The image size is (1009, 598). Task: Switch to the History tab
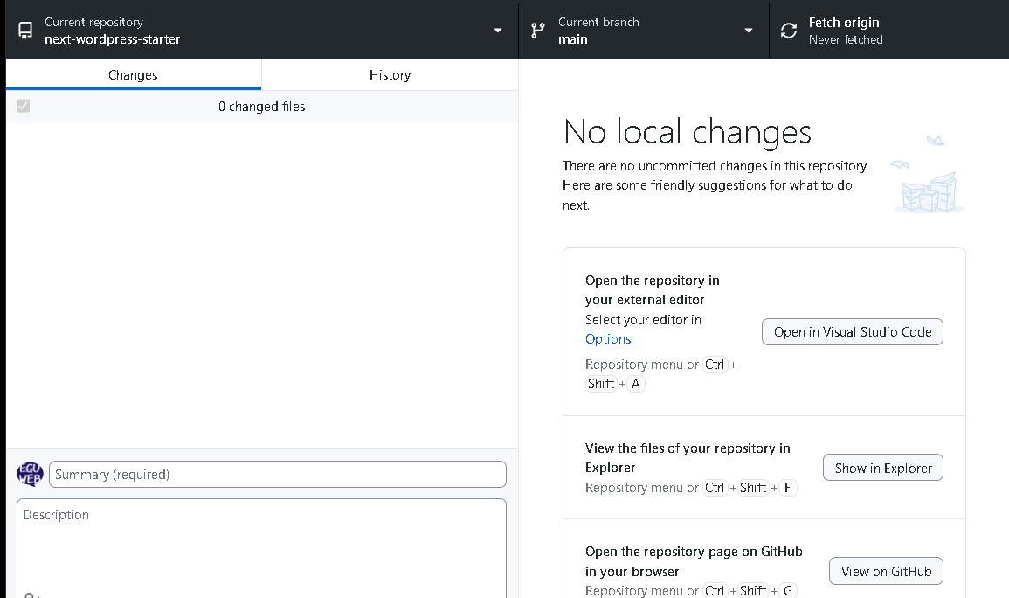tap(390, 75)
